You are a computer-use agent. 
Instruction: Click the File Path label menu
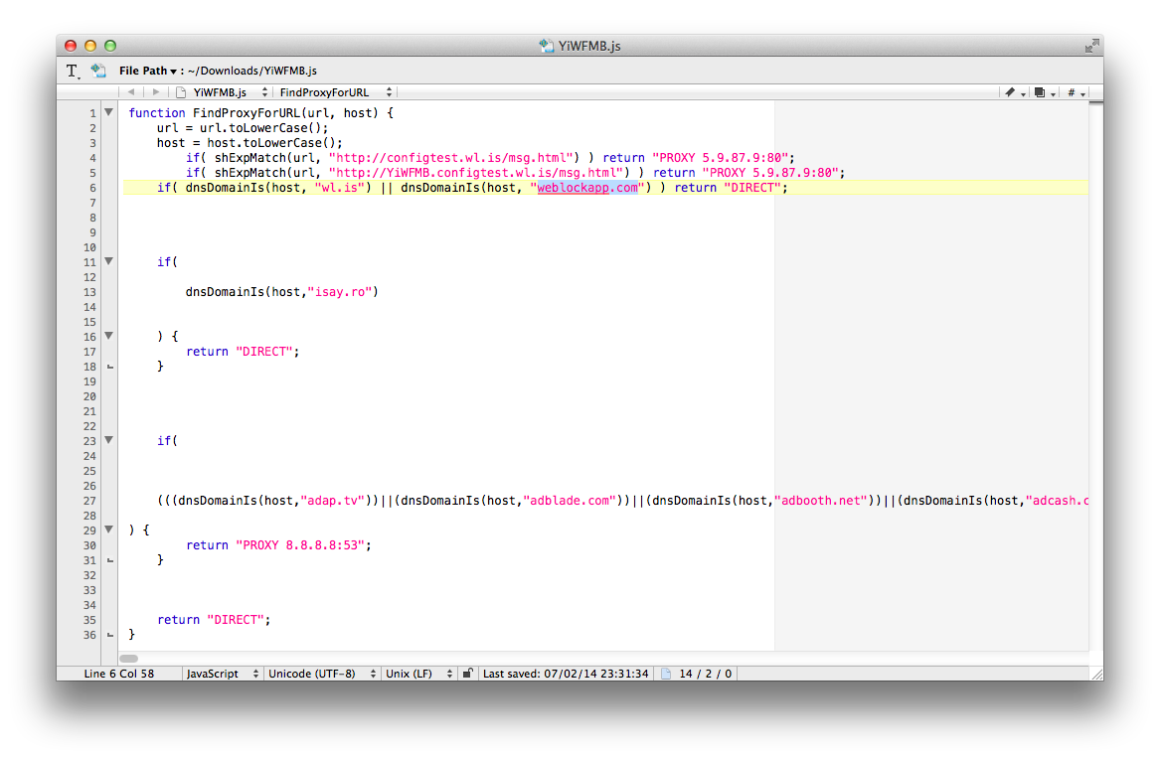coord(147,71)
